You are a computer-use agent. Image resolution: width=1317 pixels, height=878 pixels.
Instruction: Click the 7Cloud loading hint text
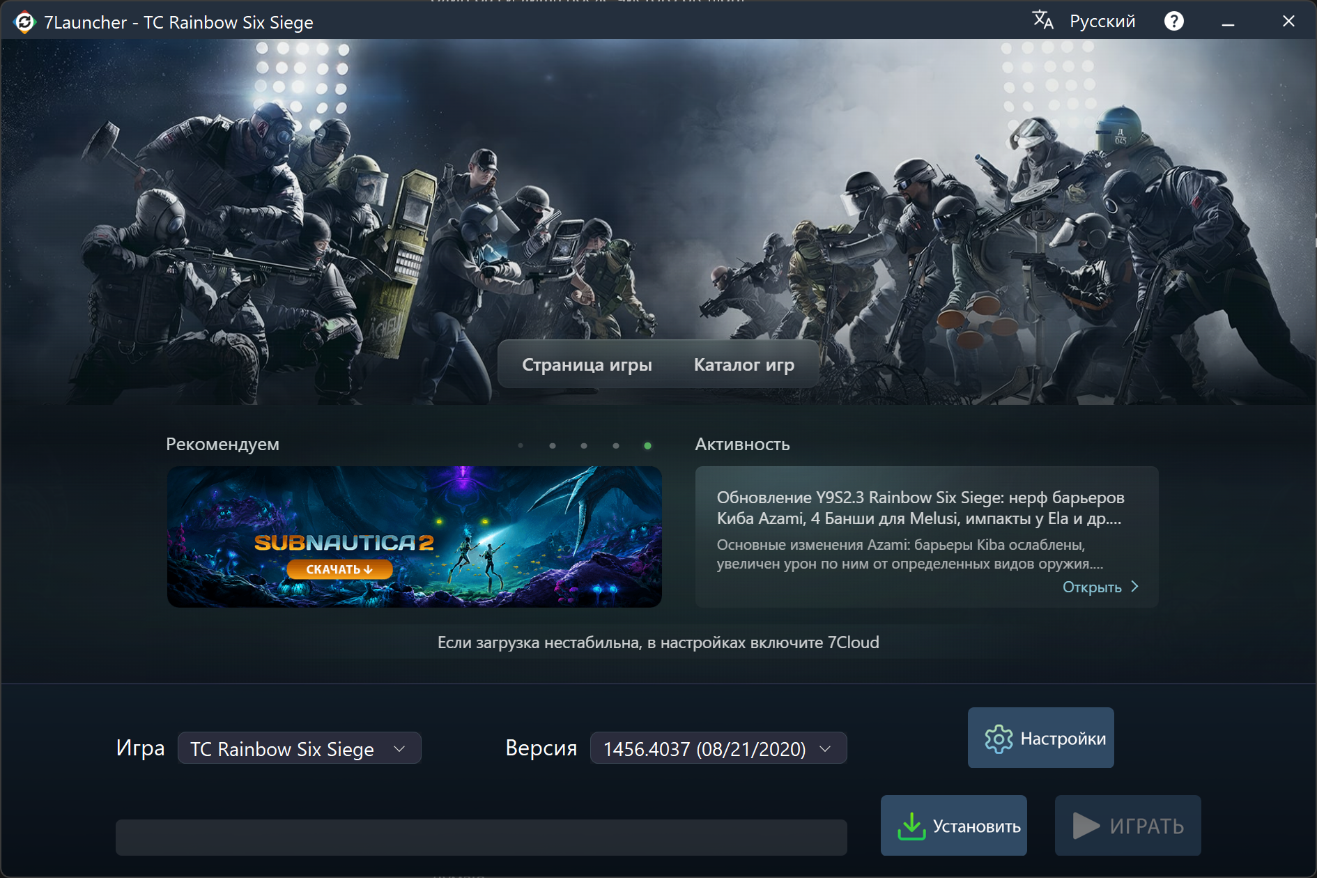(x=658, y=642)
